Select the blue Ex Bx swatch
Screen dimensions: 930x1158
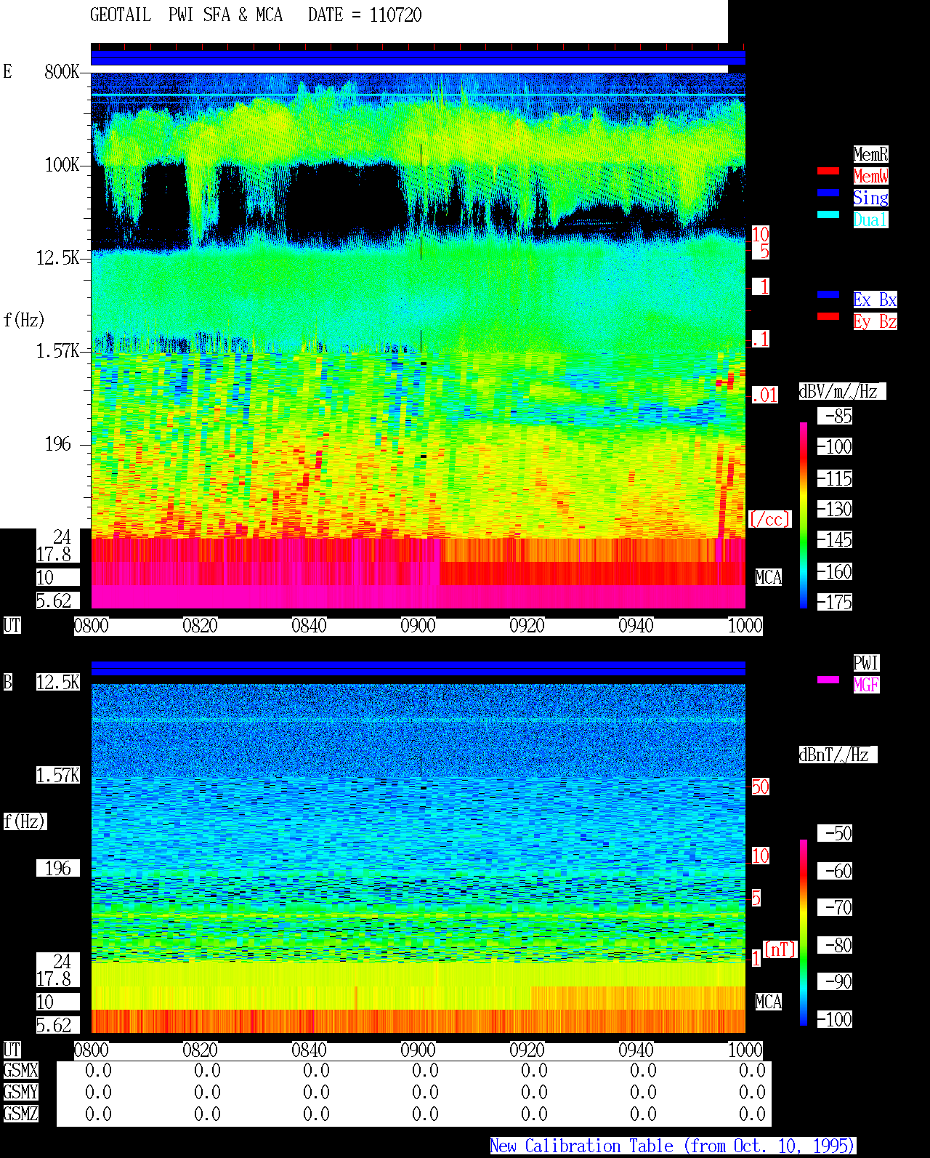click(x=828, y=294)
